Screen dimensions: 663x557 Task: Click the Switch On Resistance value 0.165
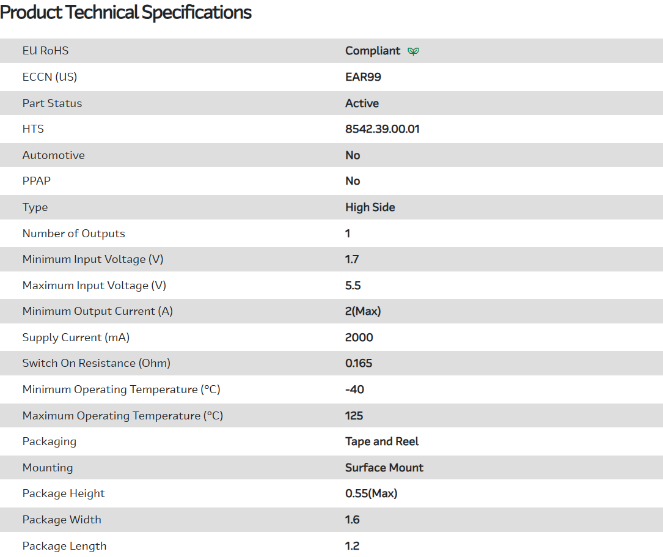[359, 363]
